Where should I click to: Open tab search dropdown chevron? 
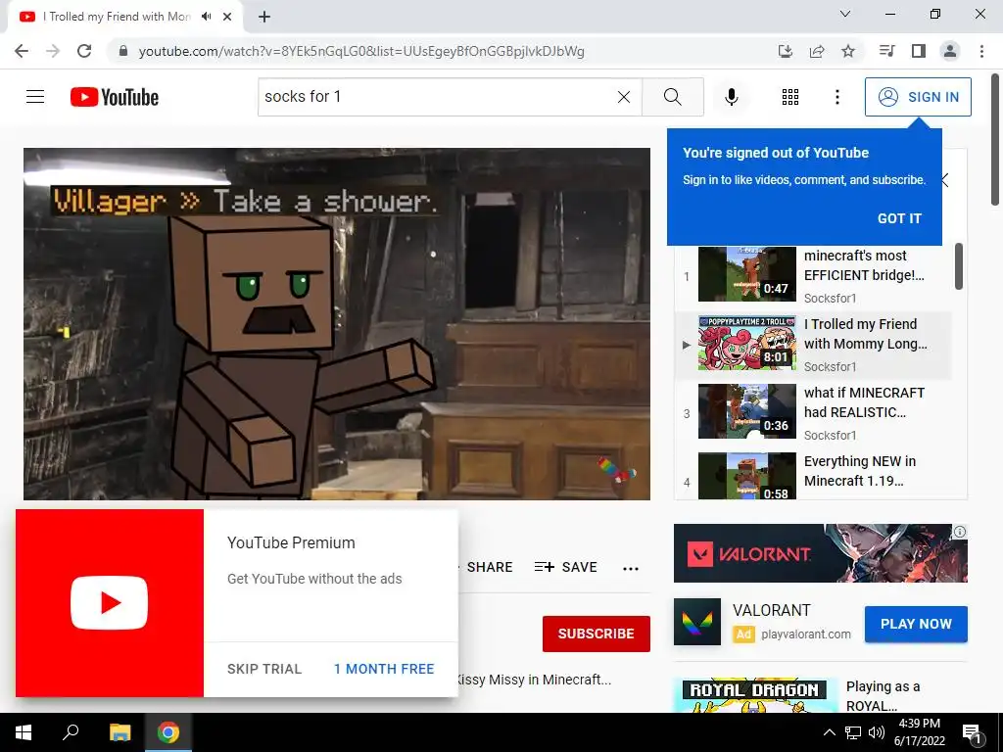click(845, 14)
